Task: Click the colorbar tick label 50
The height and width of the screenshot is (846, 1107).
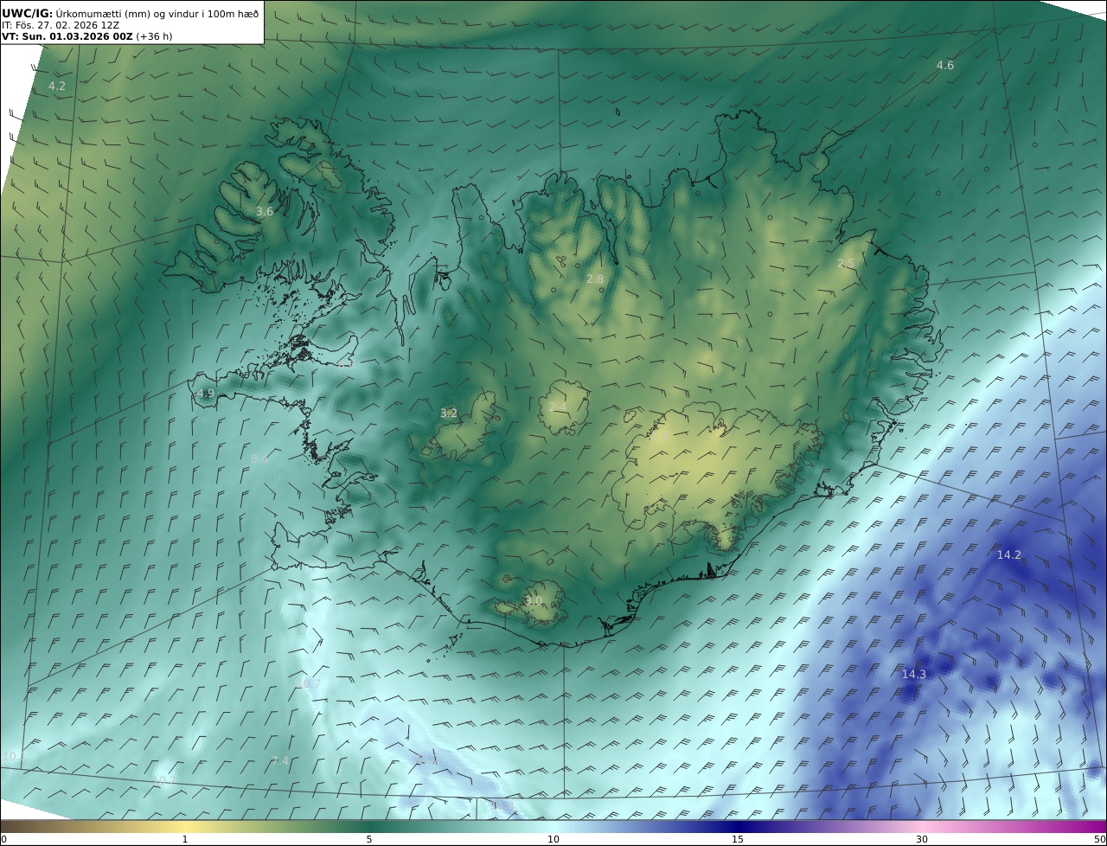Action: coord(1099,839)
